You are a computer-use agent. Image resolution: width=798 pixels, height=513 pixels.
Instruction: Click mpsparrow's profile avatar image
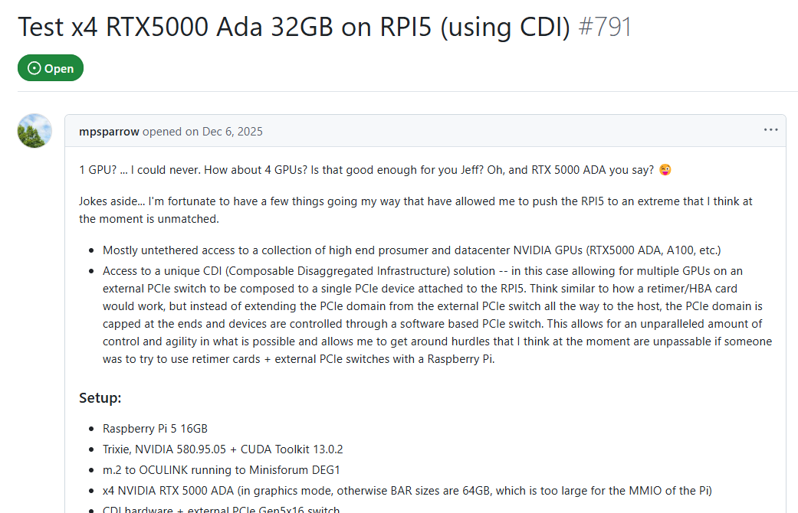pos(34,131)
